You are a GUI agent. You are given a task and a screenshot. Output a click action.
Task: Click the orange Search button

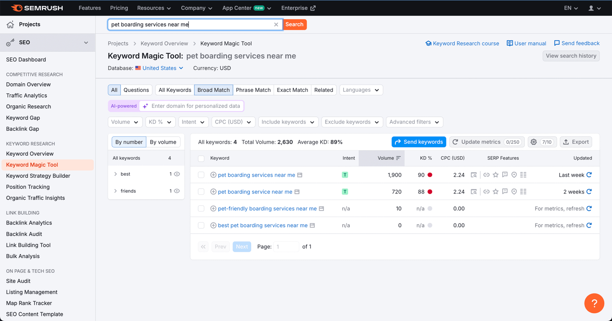point(295,24)
